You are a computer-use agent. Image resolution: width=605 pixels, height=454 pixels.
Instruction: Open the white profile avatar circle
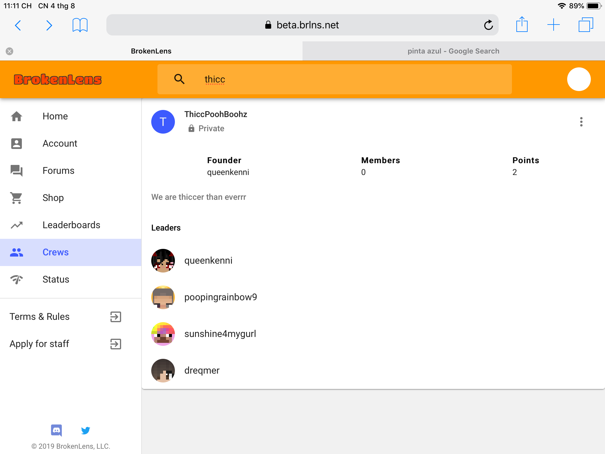[x=579, y=79]
